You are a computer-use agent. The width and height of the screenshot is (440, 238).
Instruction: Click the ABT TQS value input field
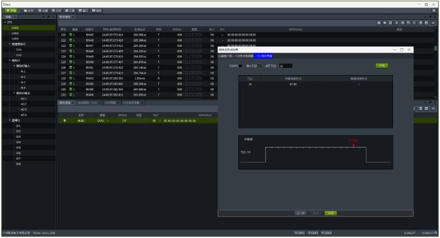point(285,66)
